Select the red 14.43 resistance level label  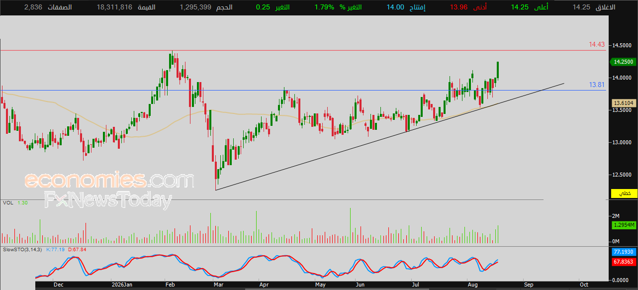click(x=597, y=45)
